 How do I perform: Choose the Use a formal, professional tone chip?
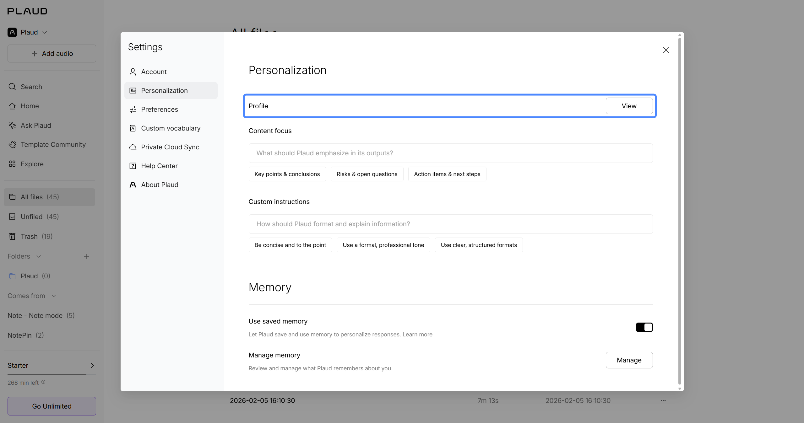[383, 245]
